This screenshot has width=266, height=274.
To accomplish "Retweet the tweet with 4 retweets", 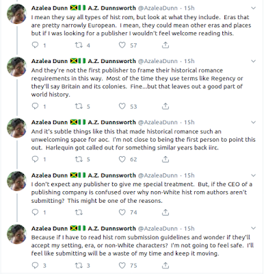I will (x=79, y=45).
